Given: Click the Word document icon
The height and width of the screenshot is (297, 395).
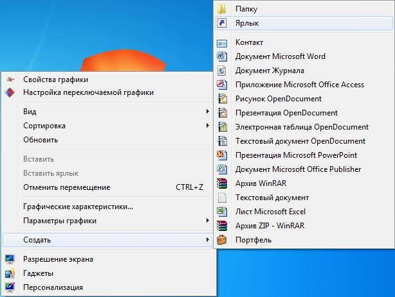Looking at the screenshot, I should 222,56.
